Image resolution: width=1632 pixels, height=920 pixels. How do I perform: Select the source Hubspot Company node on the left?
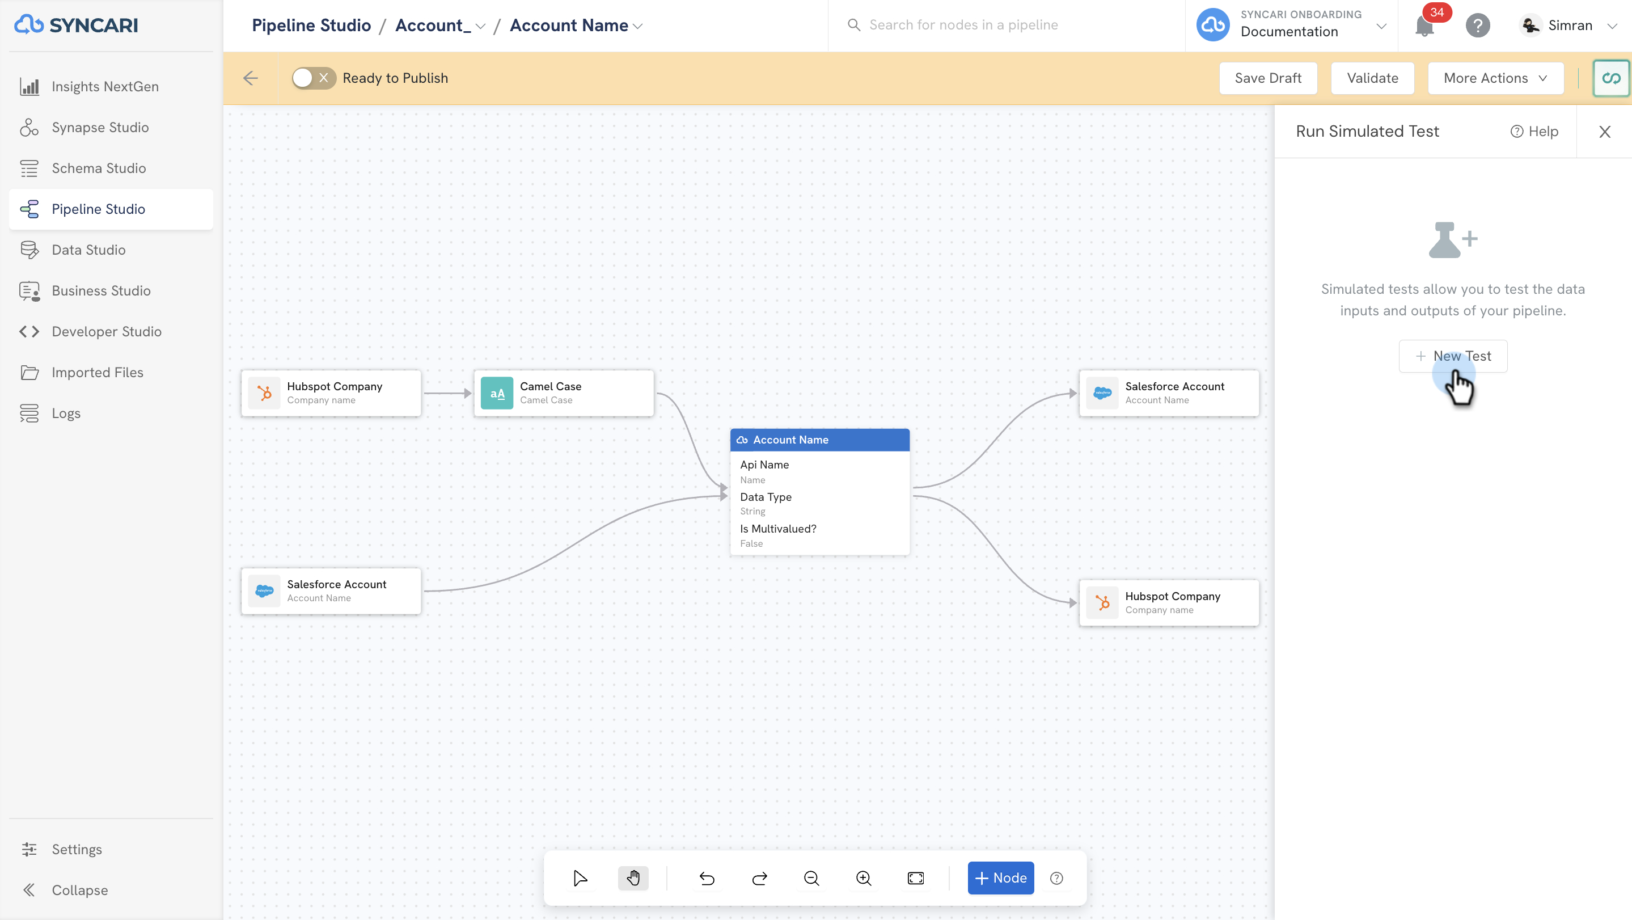pyautogui.click(x=331, y=394)
